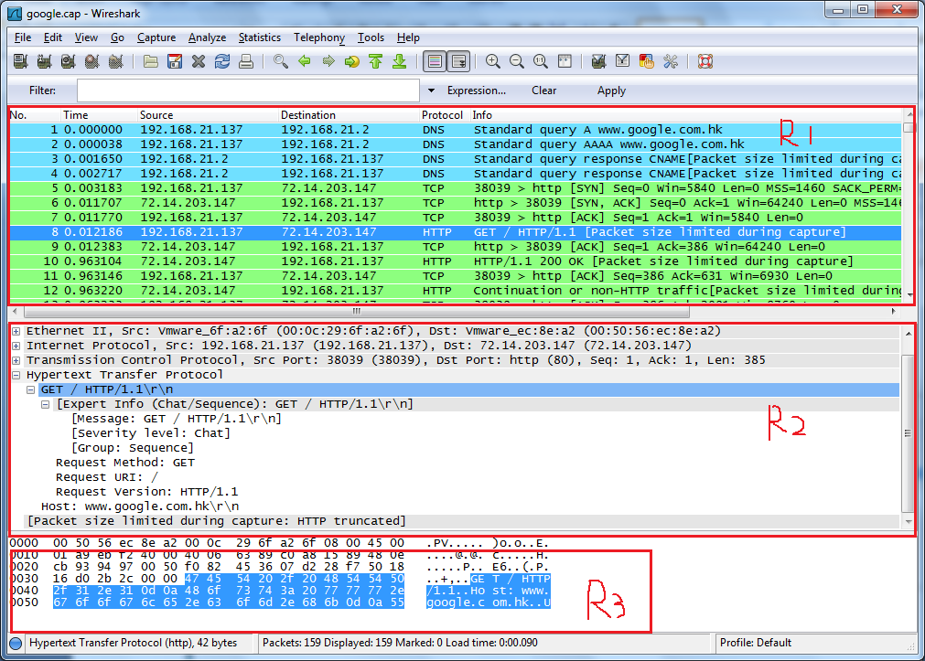Open coloring rules editor icon
Viewport: 925px width, 661px height.
[647, 61]
